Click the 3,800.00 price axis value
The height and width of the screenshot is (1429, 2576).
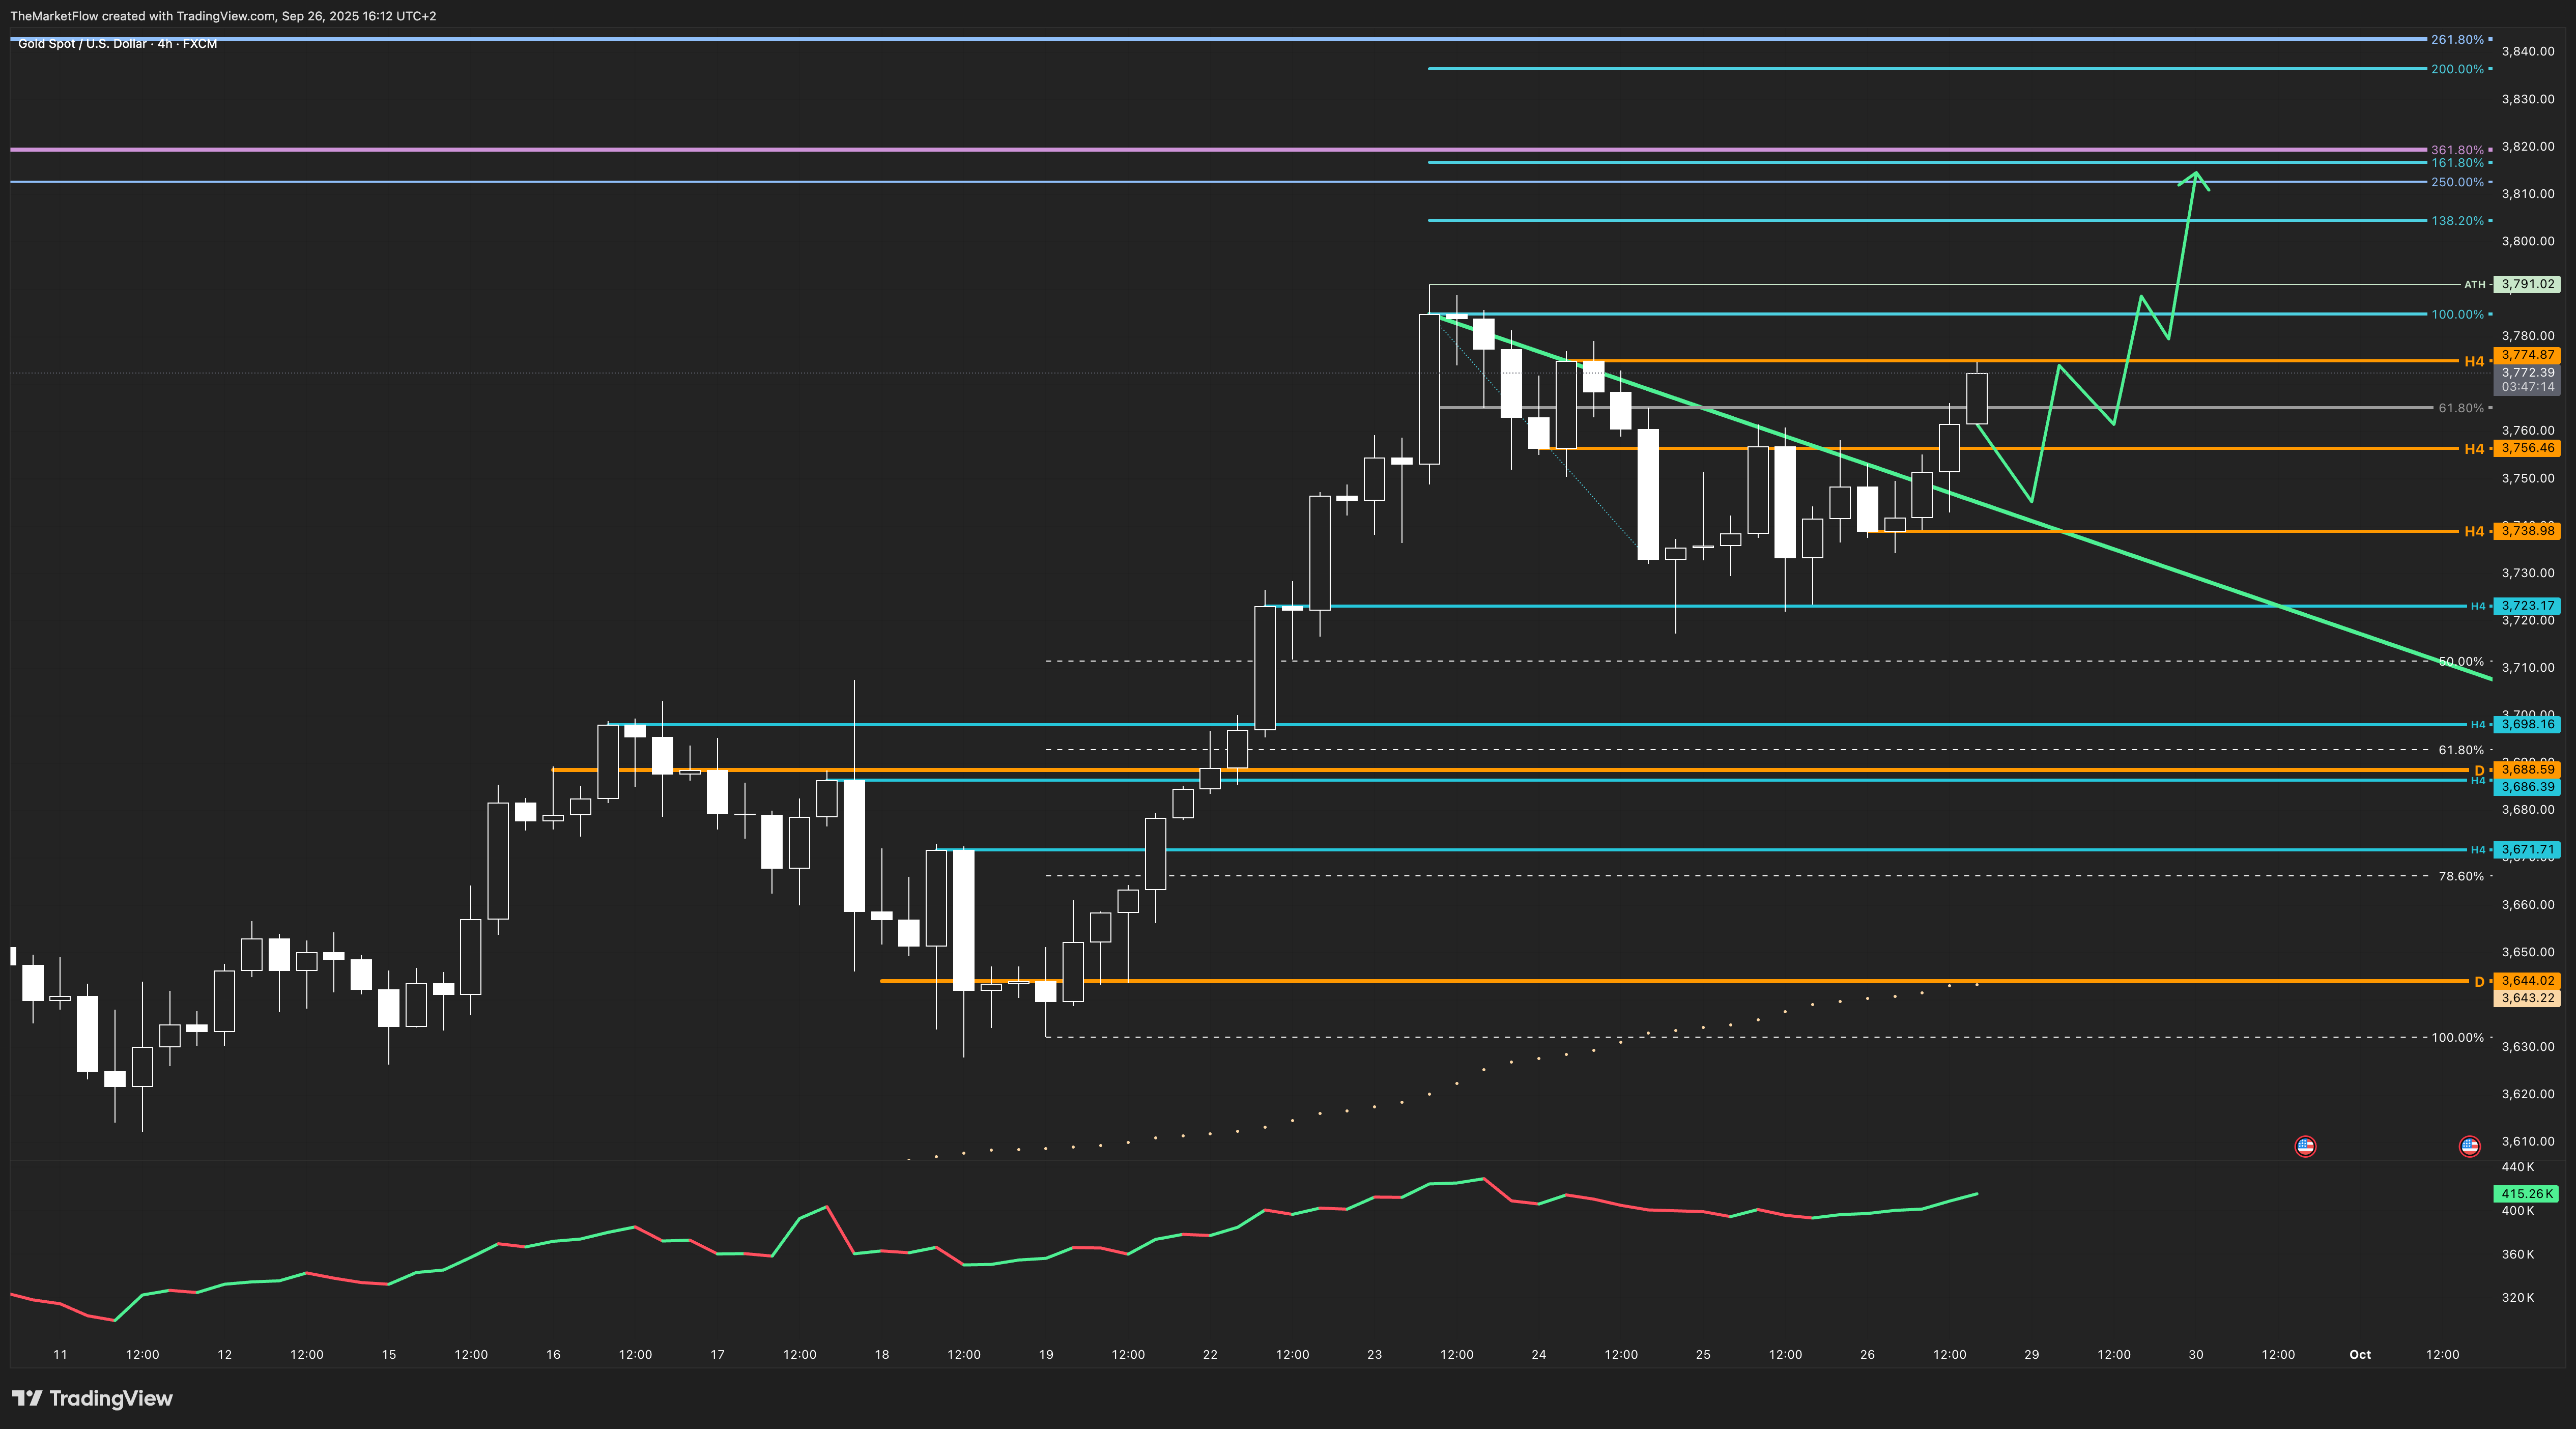[2527, 241]
